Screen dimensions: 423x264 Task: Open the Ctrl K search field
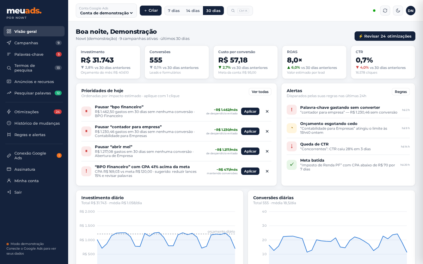[240, 11]
